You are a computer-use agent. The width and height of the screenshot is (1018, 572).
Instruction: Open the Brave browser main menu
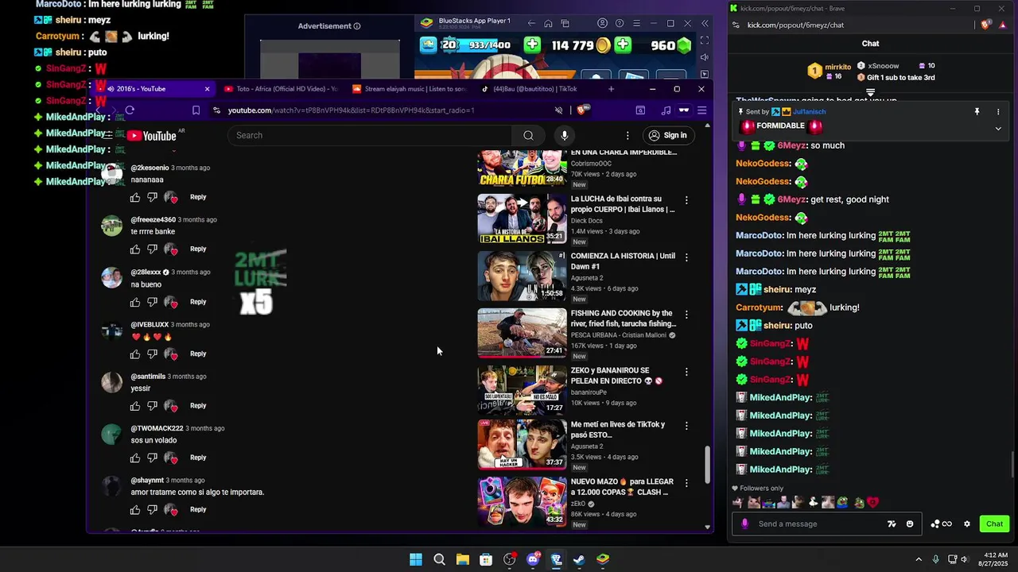pos(701,110)
